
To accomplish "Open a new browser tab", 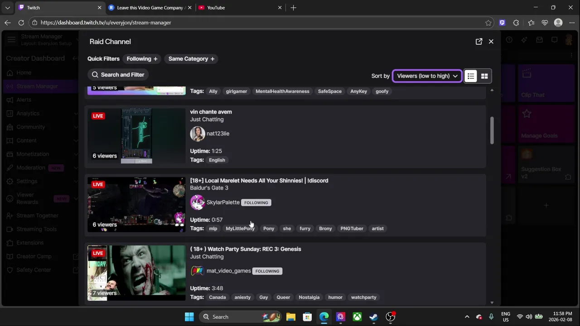I will (x=293, y=8).
